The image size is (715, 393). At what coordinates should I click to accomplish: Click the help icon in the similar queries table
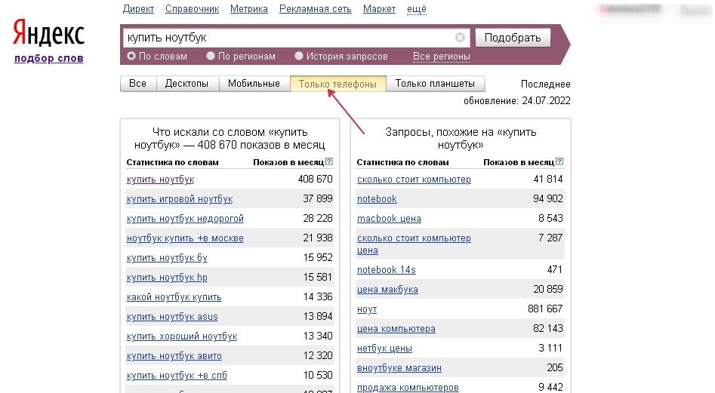(x=559, y=162)
